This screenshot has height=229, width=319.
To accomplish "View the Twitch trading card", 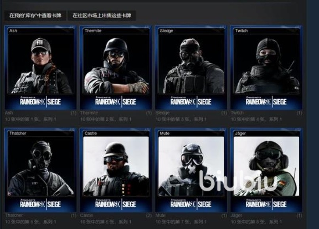I will point(266,68).
